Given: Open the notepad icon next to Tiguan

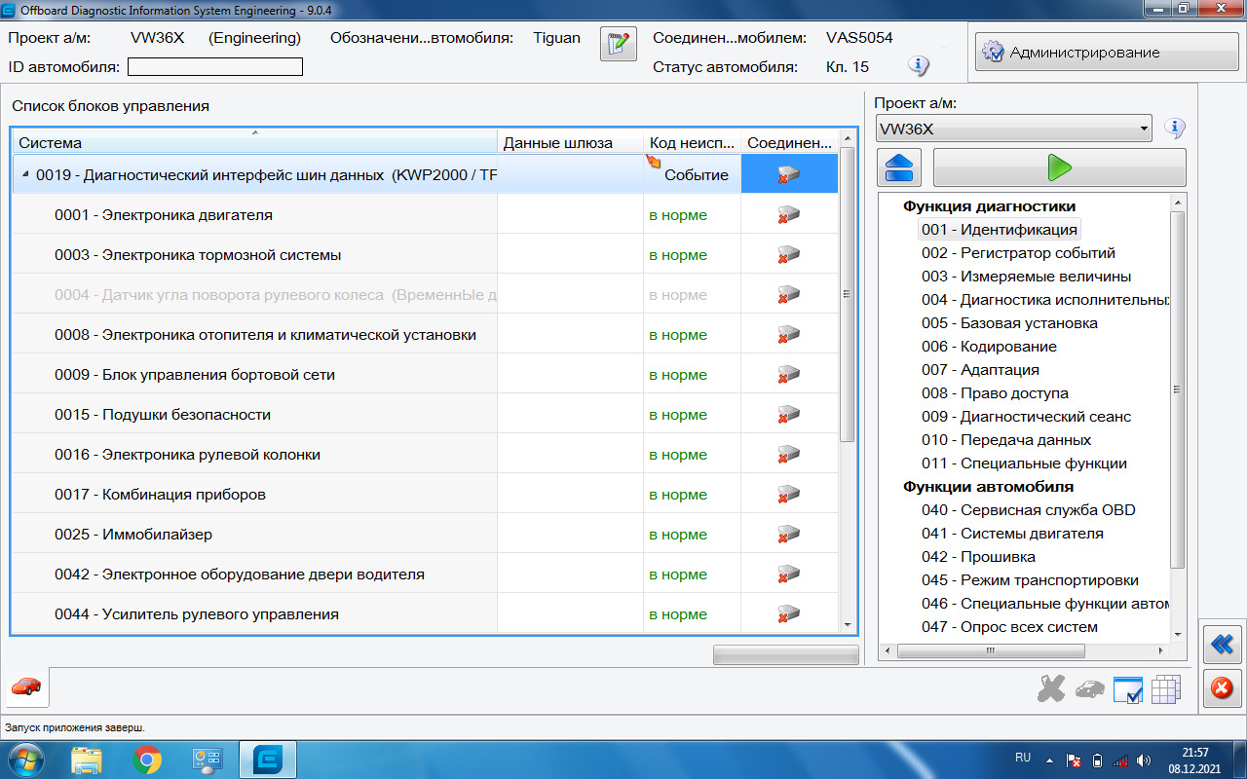Looking at the screenshot, I should point(619,44).
